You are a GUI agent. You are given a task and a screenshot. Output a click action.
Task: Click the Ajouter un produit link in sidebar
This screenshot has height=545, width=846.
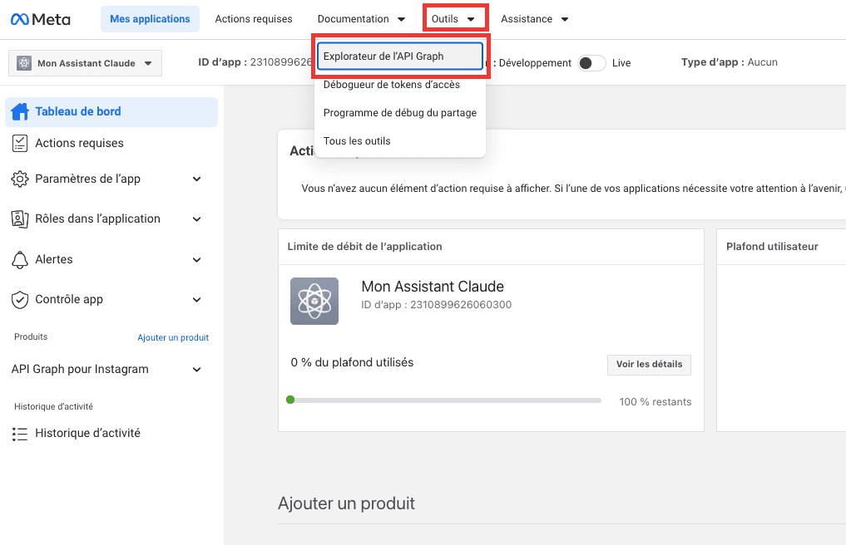(173, 337)
